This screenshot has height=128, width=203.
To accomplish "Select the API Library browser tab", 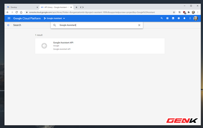I will (x=56, y=7).
